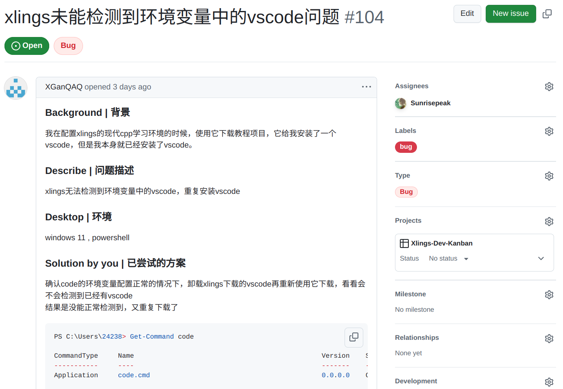563x389 pixels.
Task: Click the Milestone section heading
Action: 410,294
